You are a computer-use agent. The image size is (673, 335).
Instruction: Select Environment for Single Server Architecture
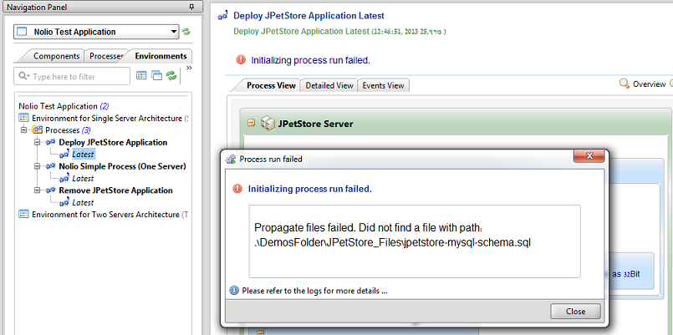click(x=110, y=119)
